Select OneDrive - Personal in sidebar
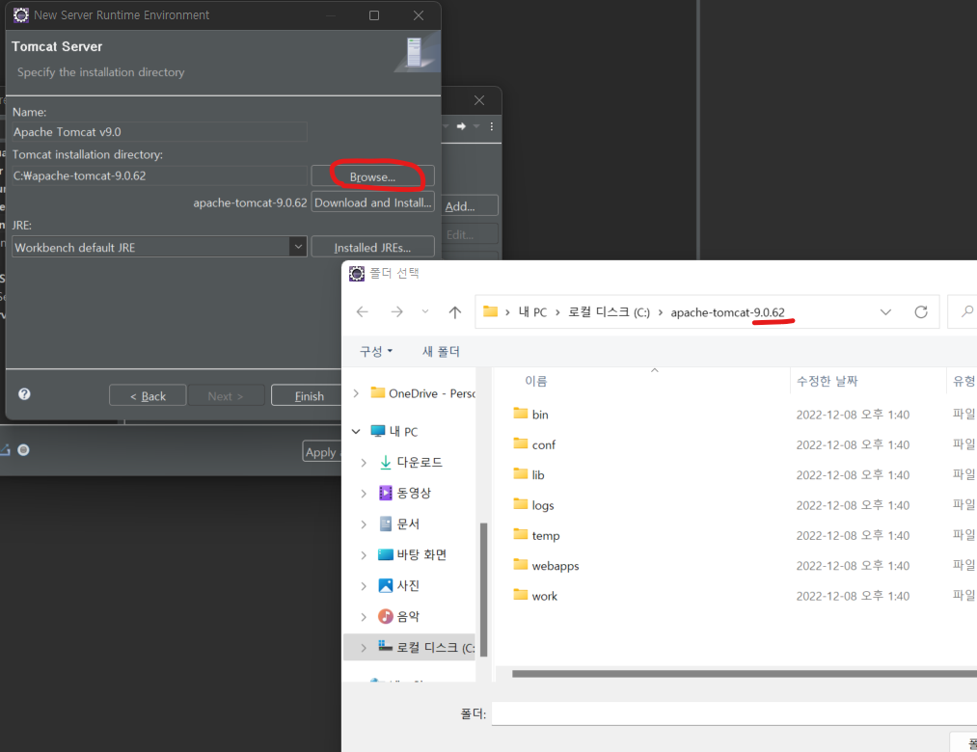This screenshot has width=977, height=752. click(423, 393)
